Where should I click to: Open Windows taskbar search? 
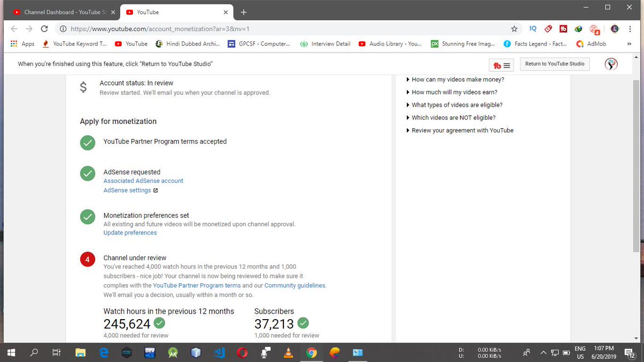tap(34, 352)
